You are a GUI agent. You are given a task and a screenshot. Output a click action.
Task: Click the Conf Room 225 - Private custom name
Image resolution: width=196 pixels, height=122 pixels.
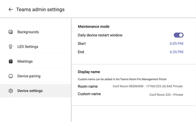click(166, 95)
